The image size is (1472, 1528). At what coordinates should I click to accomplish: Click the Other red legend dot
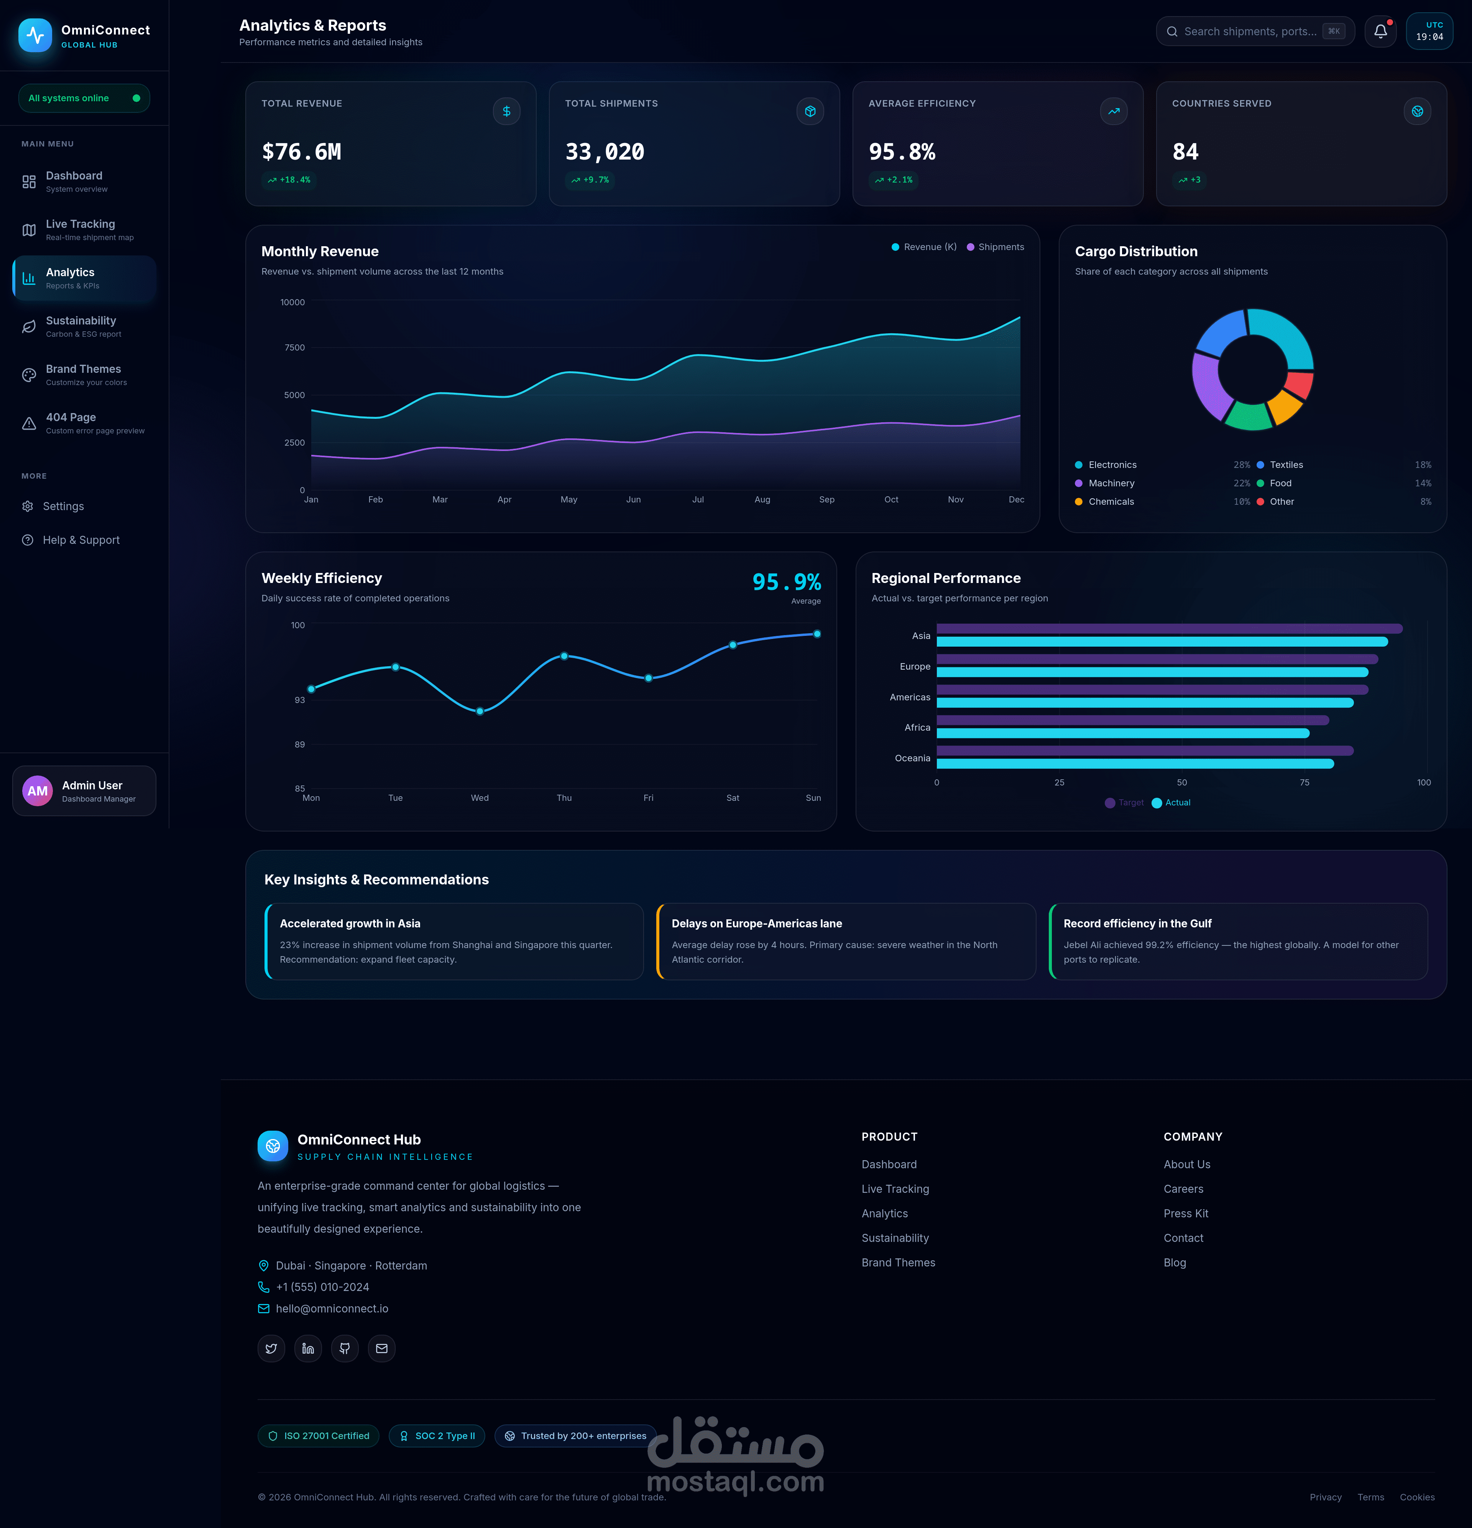point(1260,502)
